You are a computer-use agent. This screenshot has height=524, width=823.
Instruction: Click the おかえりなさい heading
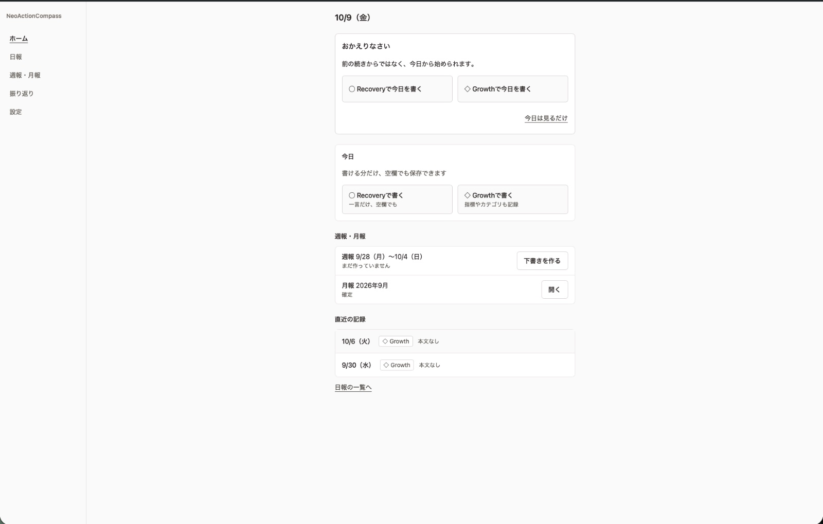[366, 46]
